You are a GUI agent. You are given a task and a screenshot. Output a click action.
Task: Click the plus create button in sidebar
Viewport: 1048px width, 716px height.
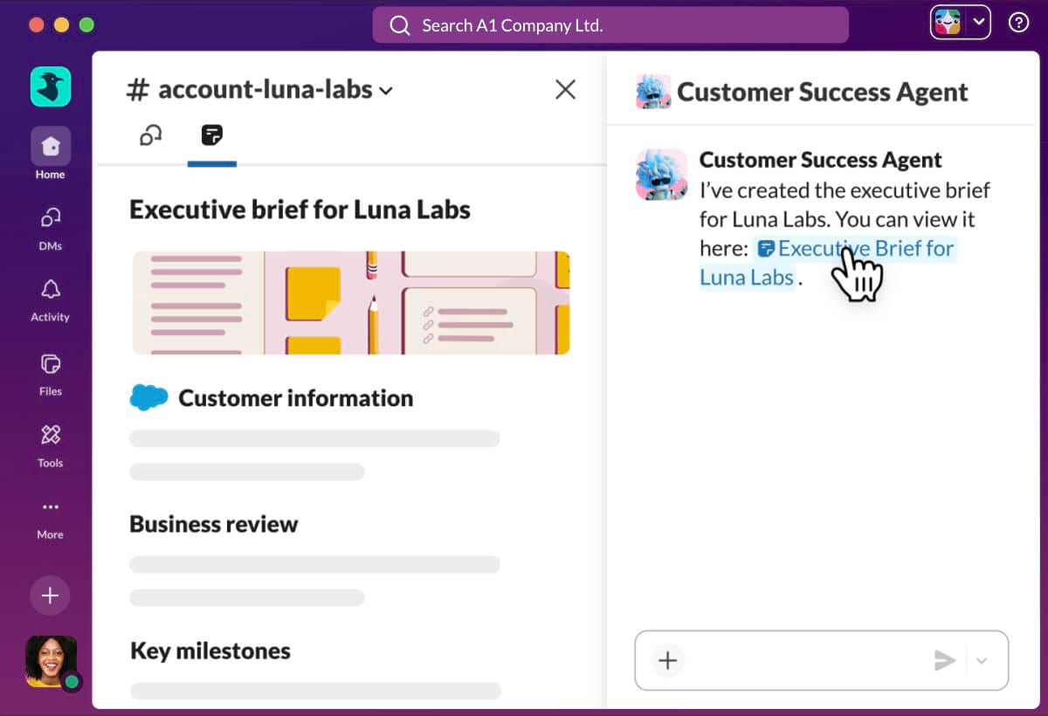51,596
